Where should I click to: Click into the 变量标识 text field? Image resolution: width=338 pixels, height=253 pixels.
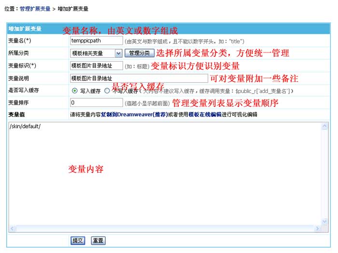pyautogui.click(x=96, y=66)
